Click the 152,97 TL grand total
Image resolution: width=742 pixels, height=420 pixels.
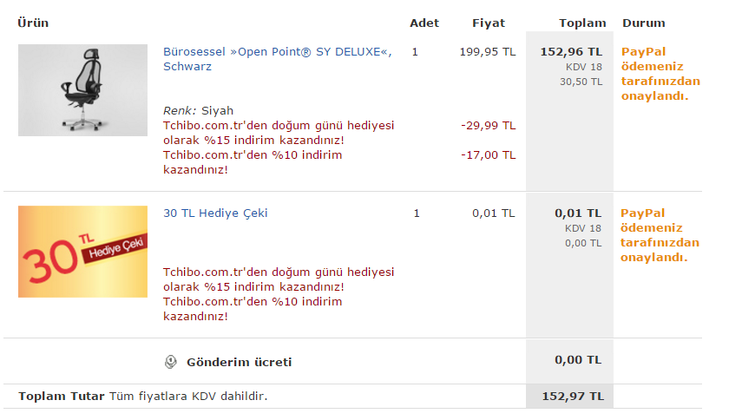[x=573, y=397]
